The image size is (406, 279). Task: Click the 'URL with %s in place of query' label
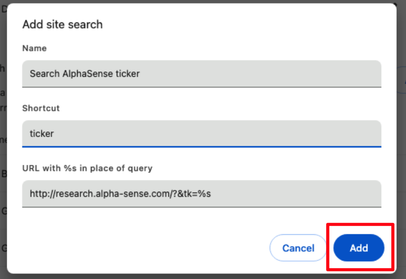[x=87, y=168]
